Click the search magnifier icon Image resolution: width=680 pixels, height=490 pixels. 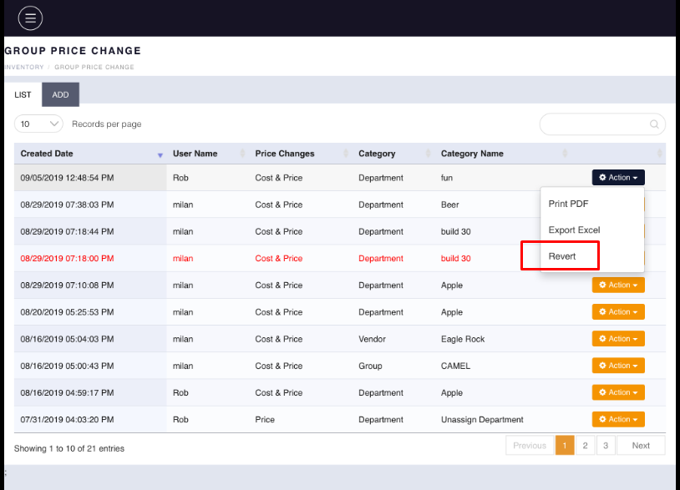click(654, 124)
